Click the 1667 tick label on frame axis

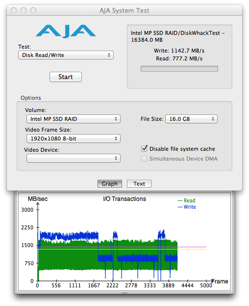pos(94,285)
